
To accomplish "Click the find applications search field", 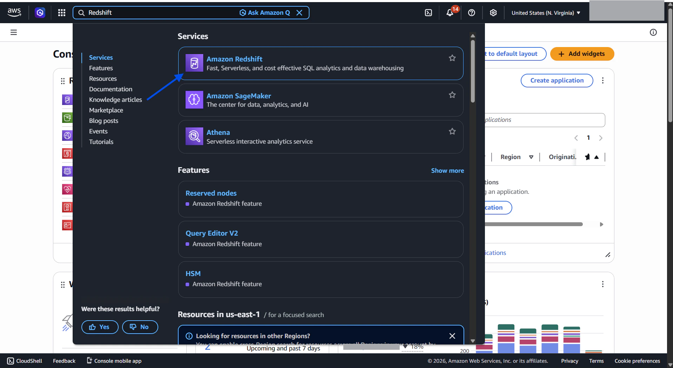I will coord(545,120).
